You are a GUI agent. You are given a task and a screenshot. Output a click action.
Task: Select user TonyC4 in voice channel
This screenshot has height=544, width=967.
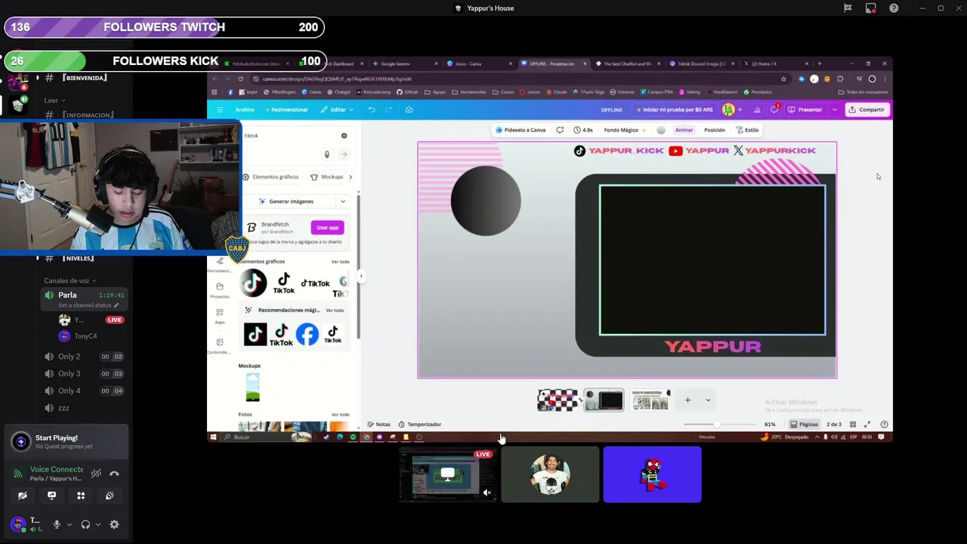tap(85, 336)
